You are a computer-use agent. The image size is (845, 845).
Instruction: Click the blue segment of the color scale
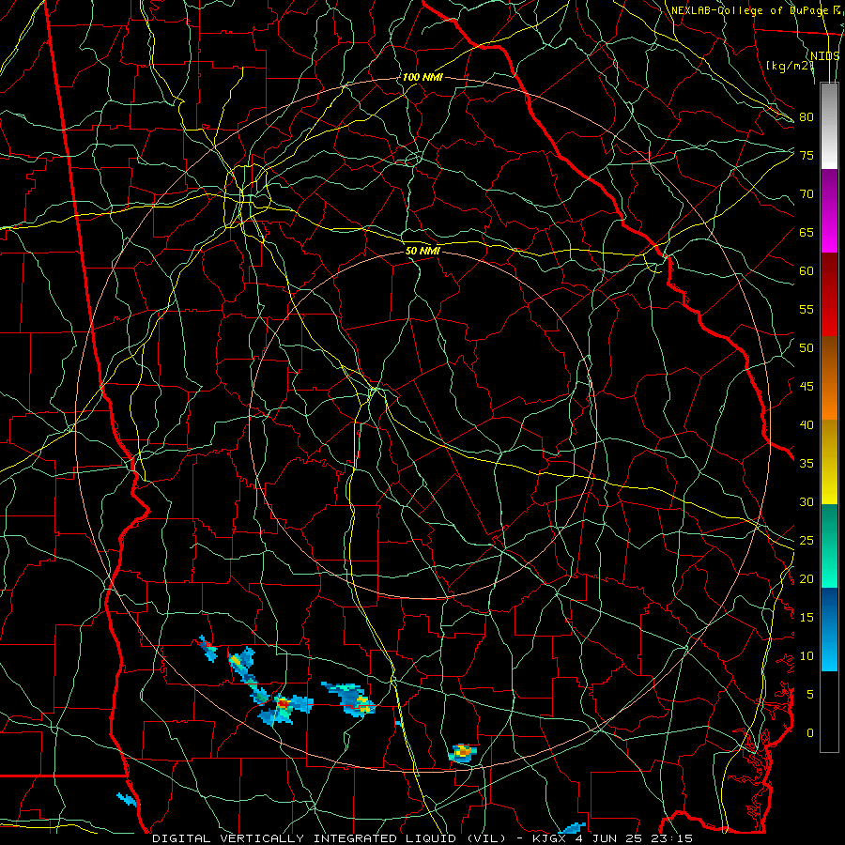click(x=829, y=629)
